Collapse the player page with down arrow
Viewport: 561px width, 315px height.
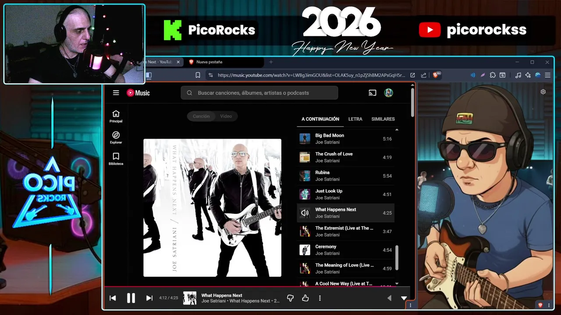click(x=404, y=298)
